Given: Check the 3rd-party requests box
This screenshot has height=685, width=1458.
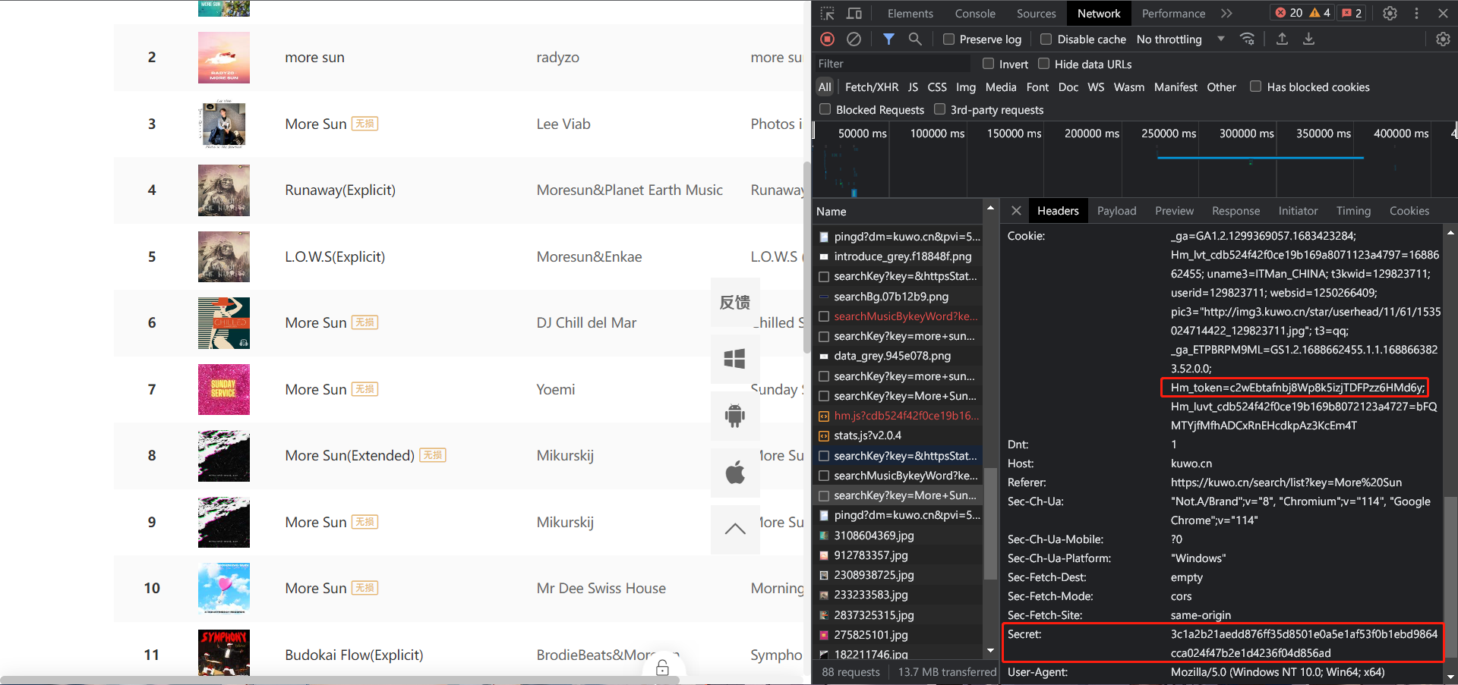Looking at the screenshot, I should [939, 109].
